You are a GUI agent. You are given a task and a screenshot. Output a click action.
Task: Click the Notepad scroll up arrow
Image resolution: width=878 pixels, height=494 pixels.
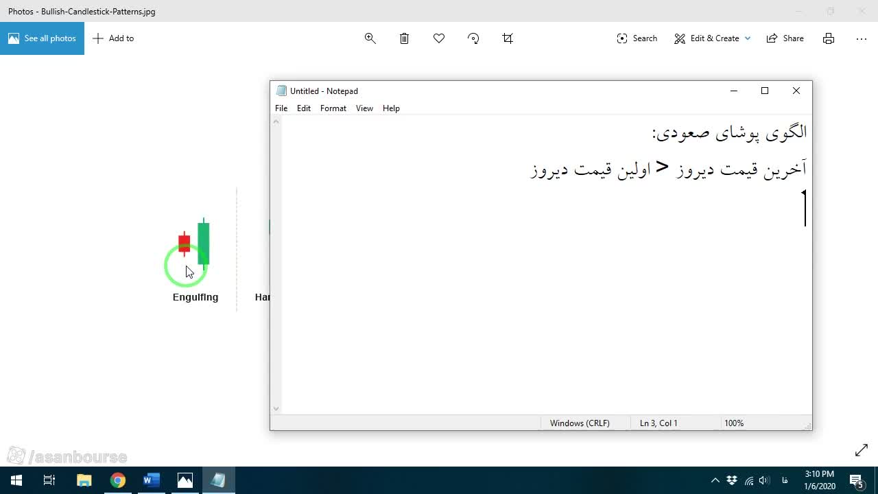pos(276,121)
